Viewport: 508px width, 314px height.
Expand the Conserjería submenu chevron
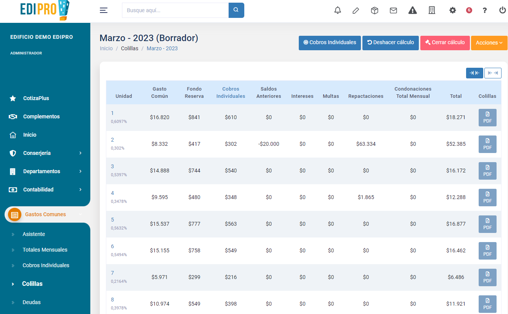(80, 153)
